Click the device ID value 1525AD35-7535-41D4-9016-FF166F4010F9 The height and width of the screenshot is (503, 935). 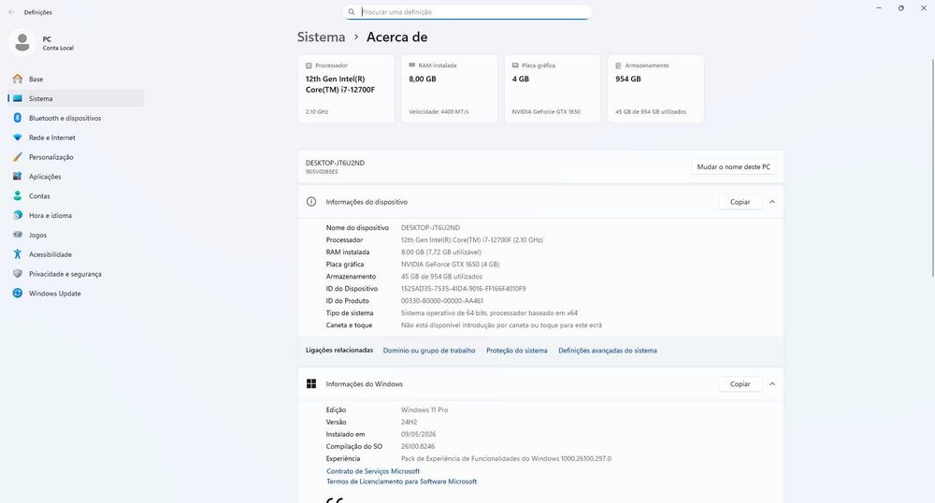point(464,289)
